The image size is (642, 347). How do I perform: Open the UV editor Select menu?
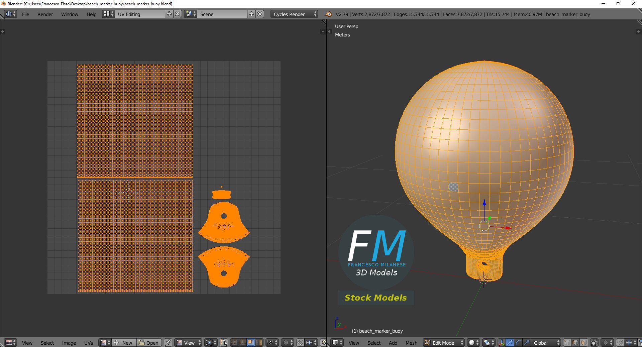47,343
